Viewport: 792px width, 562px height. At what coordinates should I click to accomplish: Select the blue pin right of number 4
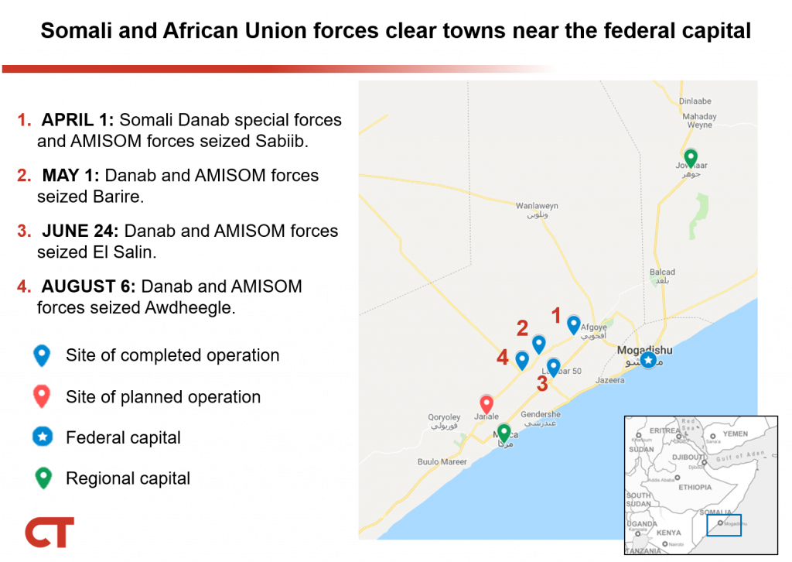coord(522,360)
